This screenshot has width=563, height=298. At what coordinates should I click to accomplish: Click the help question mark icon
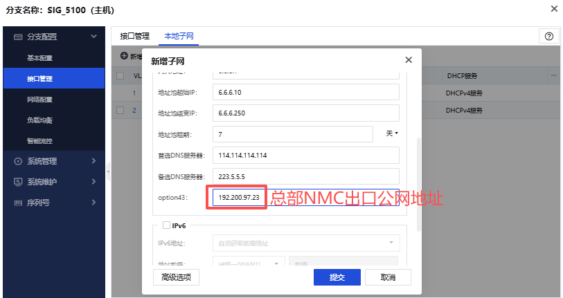click(x=549, y=36)
